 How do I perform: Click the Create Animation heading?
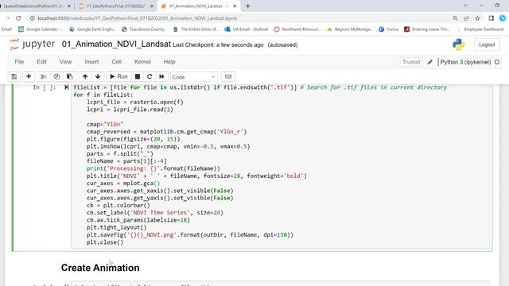[100, 268]
